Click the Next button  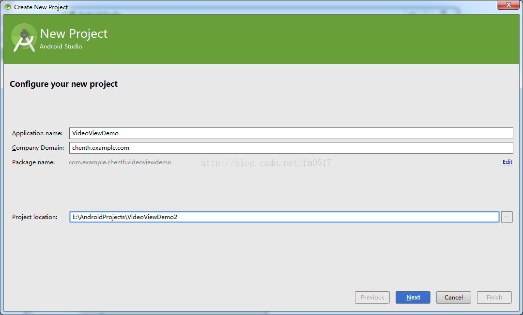[413, 298]
